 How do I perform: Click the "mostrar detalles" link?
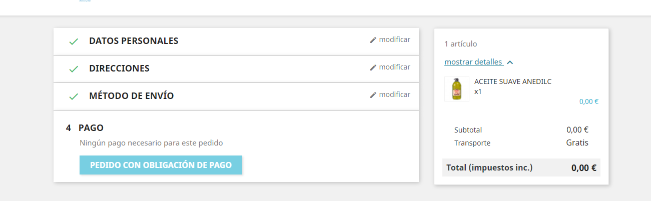473,62
